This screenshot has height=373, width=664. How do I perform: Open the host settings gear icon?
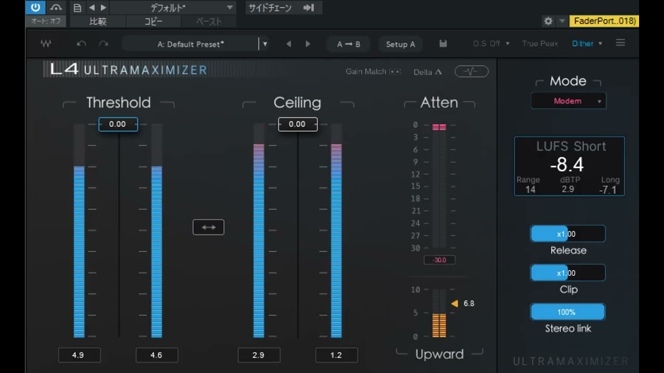548,21
